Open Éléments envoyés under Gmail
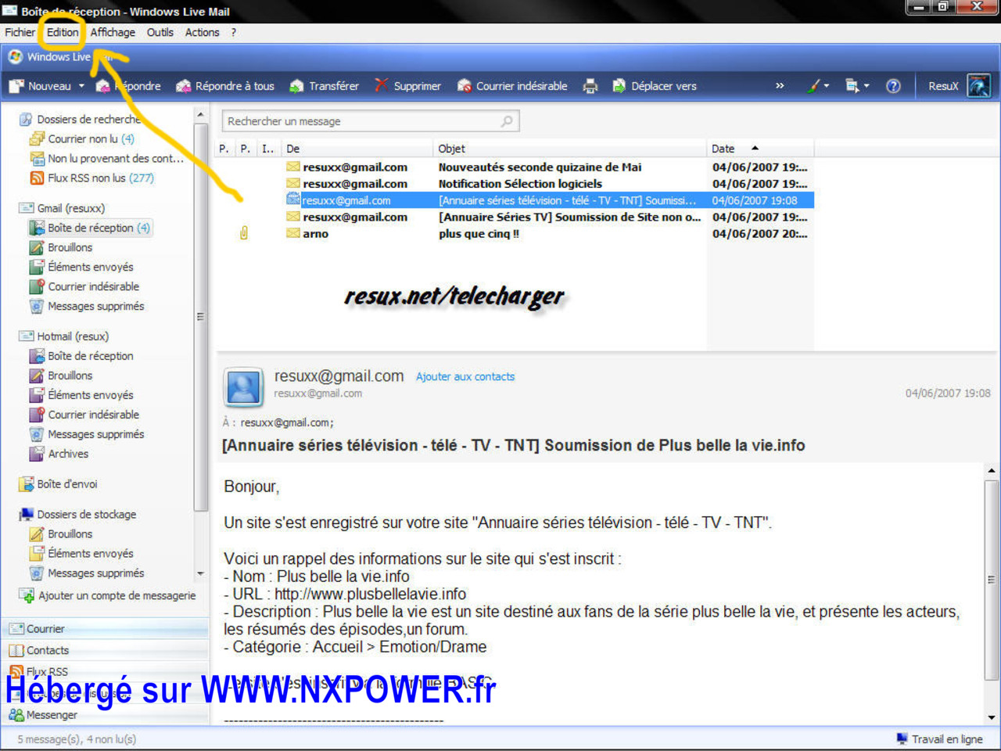Image resolution: width=1001 pixels, height=751 pixels. click(x=81, y=267)
